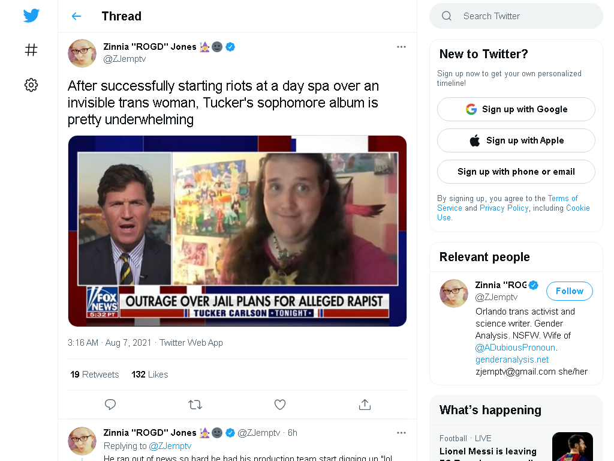Sign up with Google
The height and width of the screenshot is (461, 614).
[x=516, y=109]
